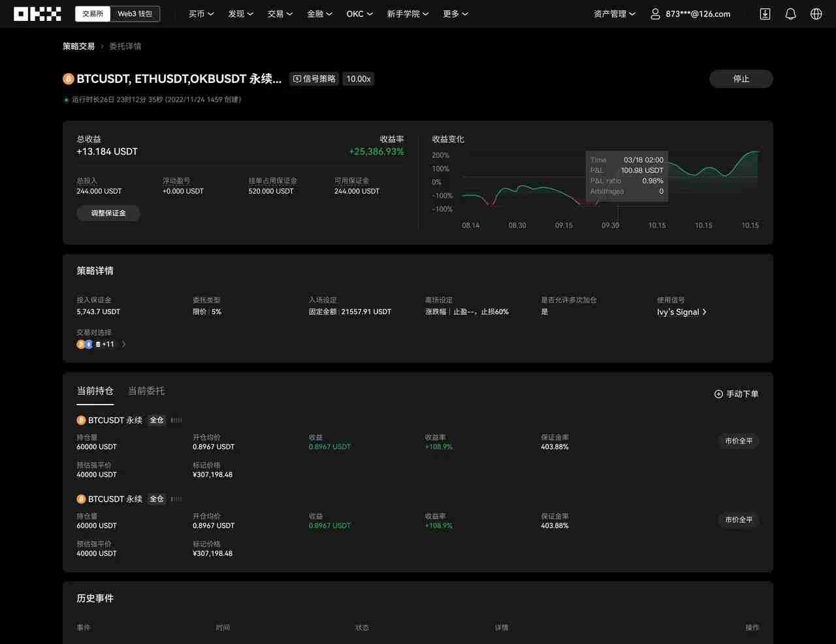Click the account profile icon
Viewport: 836px width, 644px height.
point(654,14)
